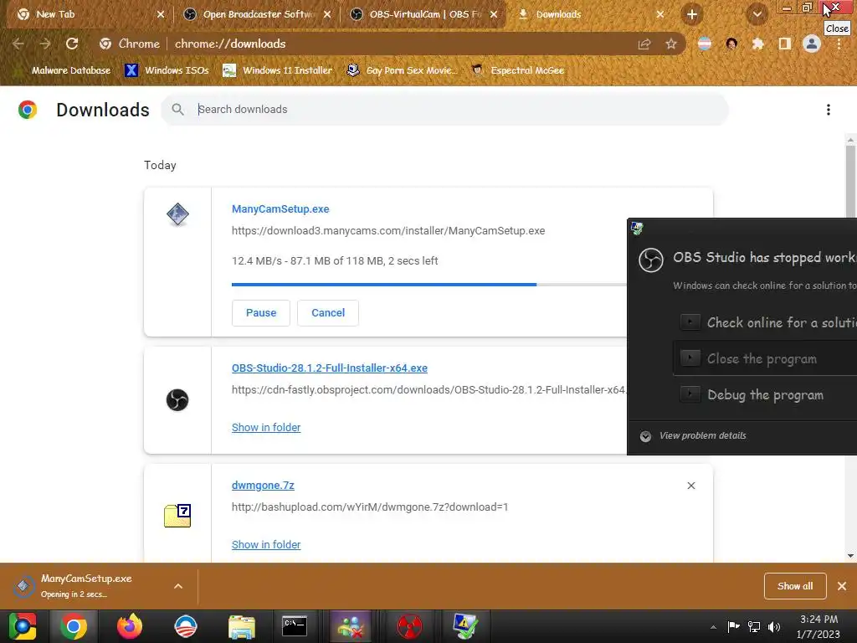Pause the ManyCamSetup.exe download

(x=261, y=313)
